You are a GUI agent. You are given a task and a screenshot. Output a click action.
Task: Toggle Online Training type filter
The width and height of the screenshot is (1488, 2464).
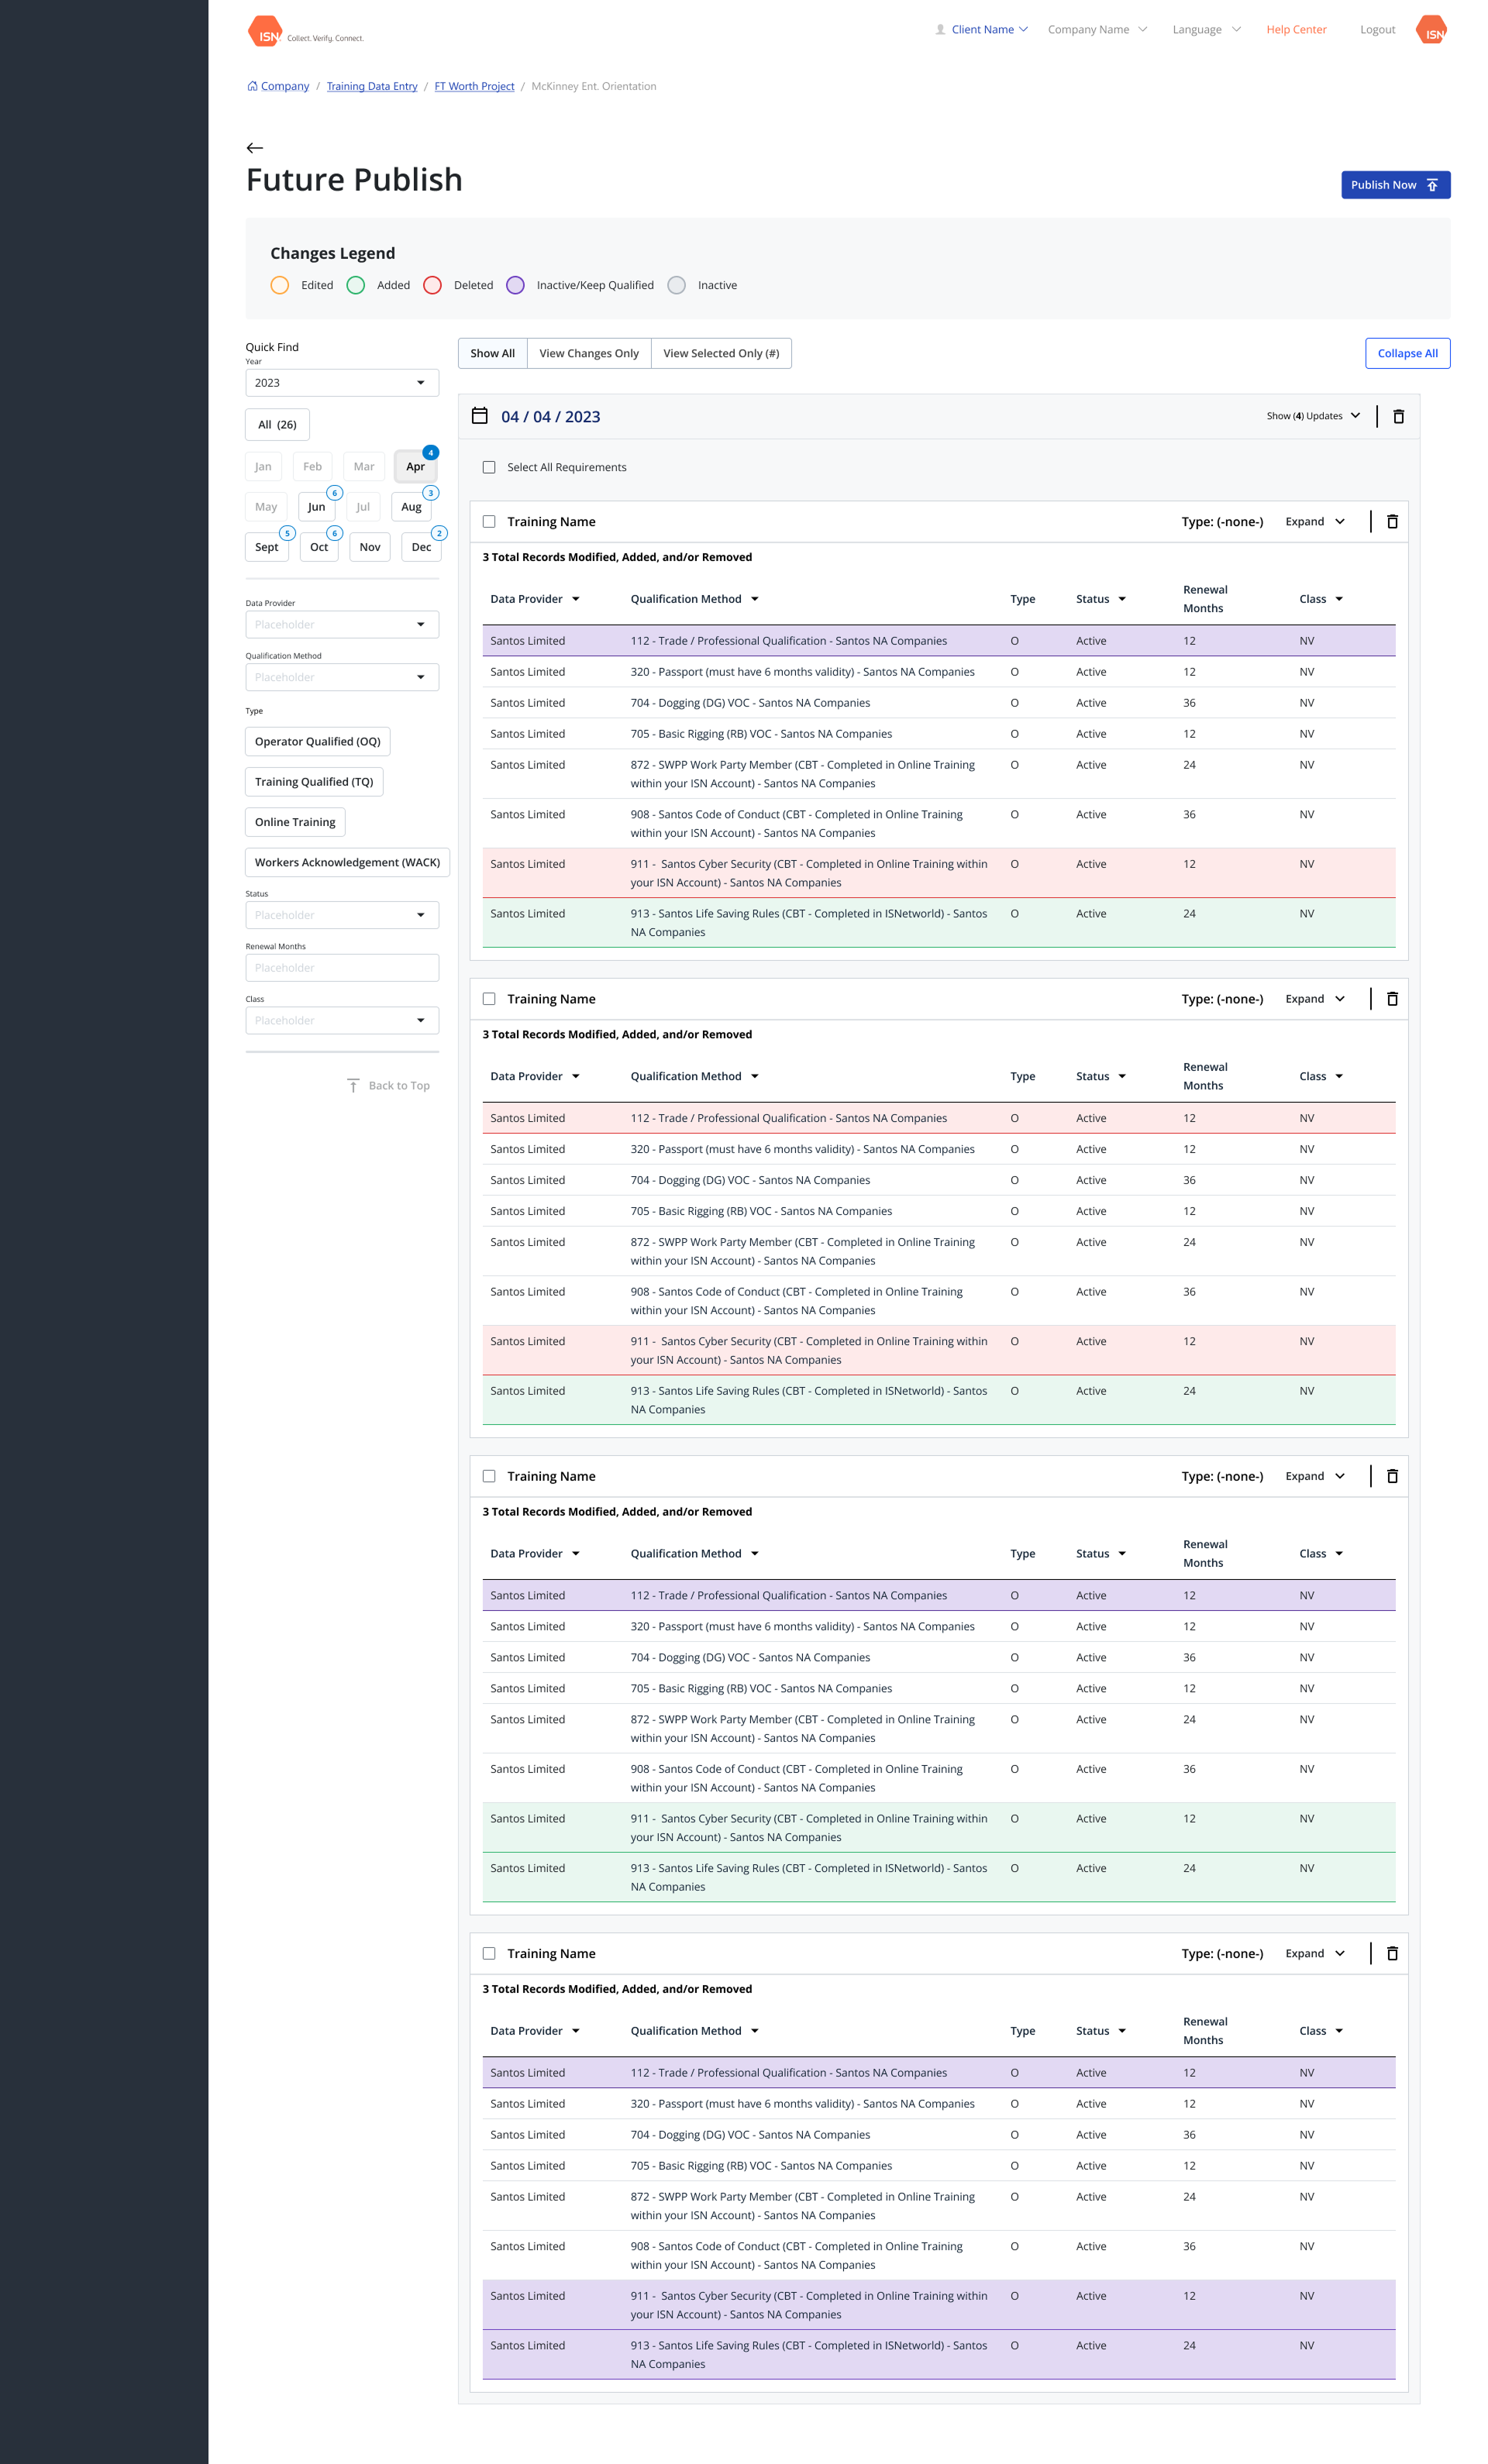pos(295,822)
